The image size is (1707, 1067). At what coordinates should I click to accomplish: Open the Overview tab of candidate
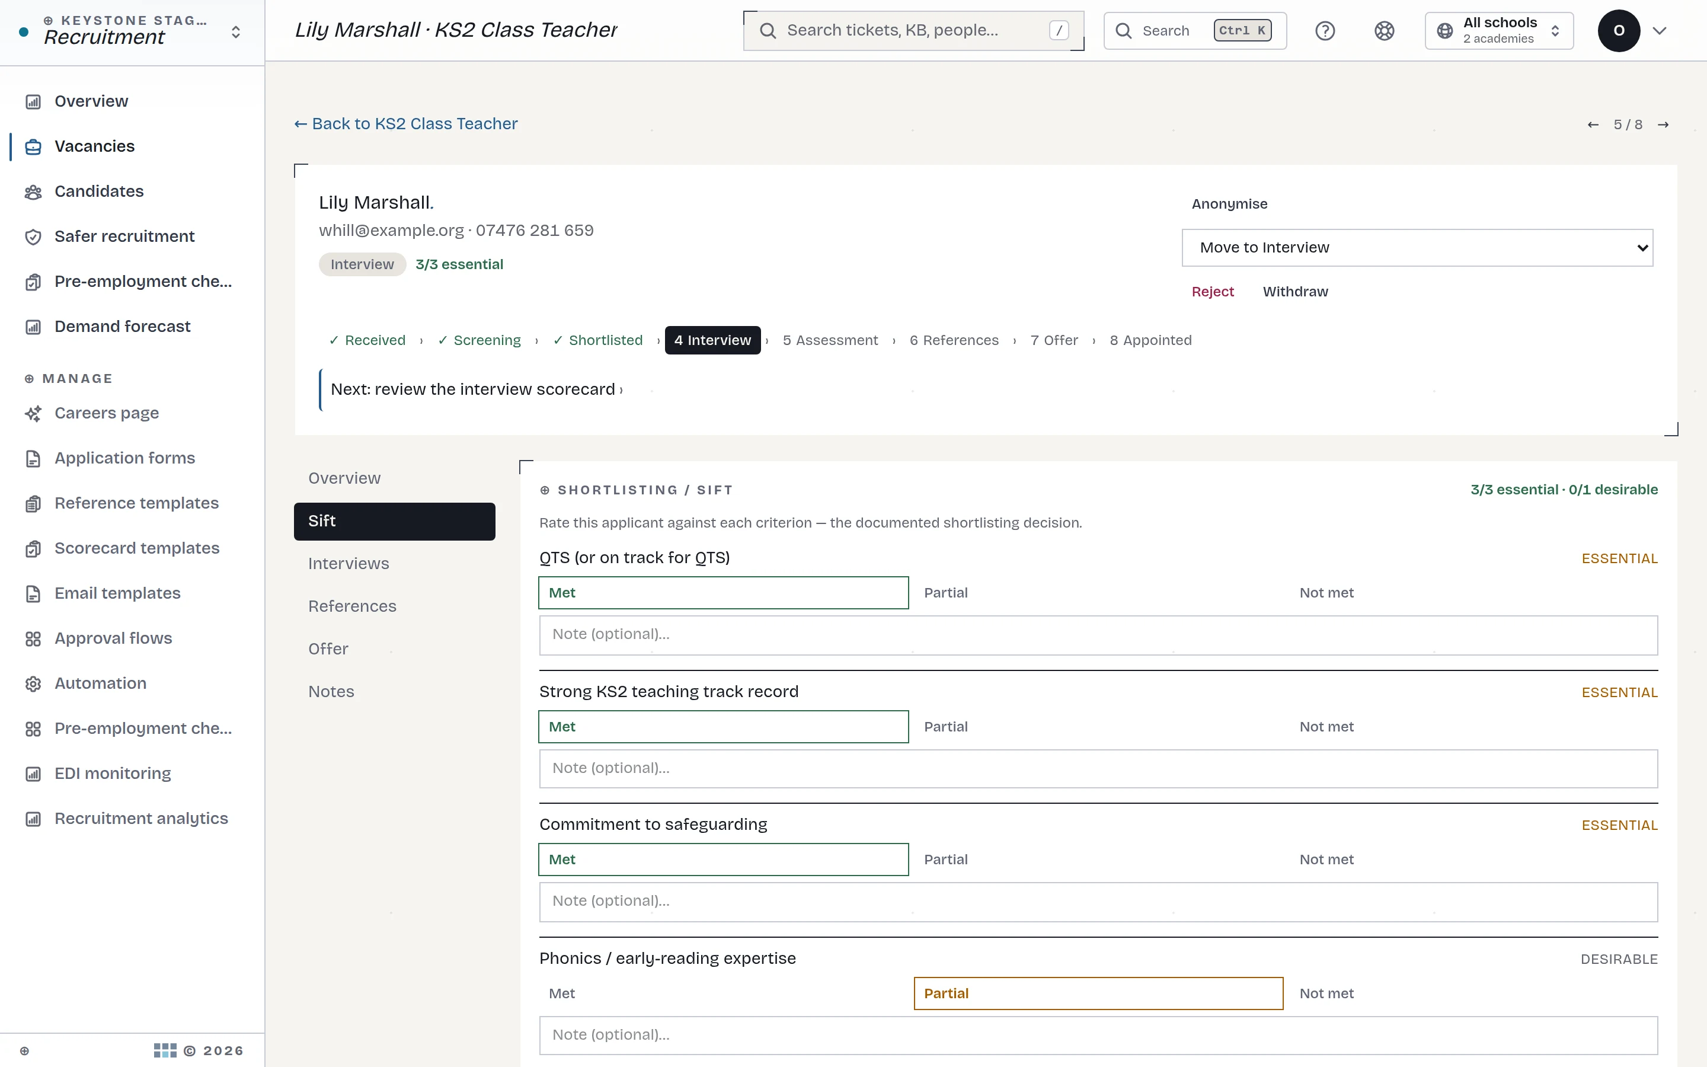[394, 478]
